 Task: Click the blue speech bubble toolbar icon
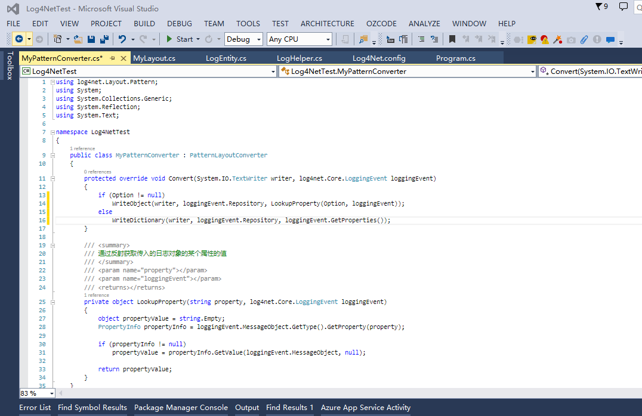click(x=610, y=40)
